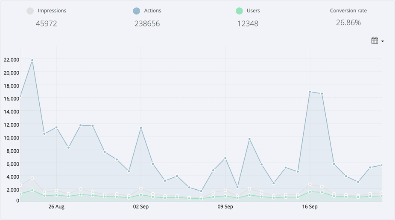This screenshot has height=220, width=395.
Task: Click the 02 Sep axis label
Action: click(x=141, y=207)
